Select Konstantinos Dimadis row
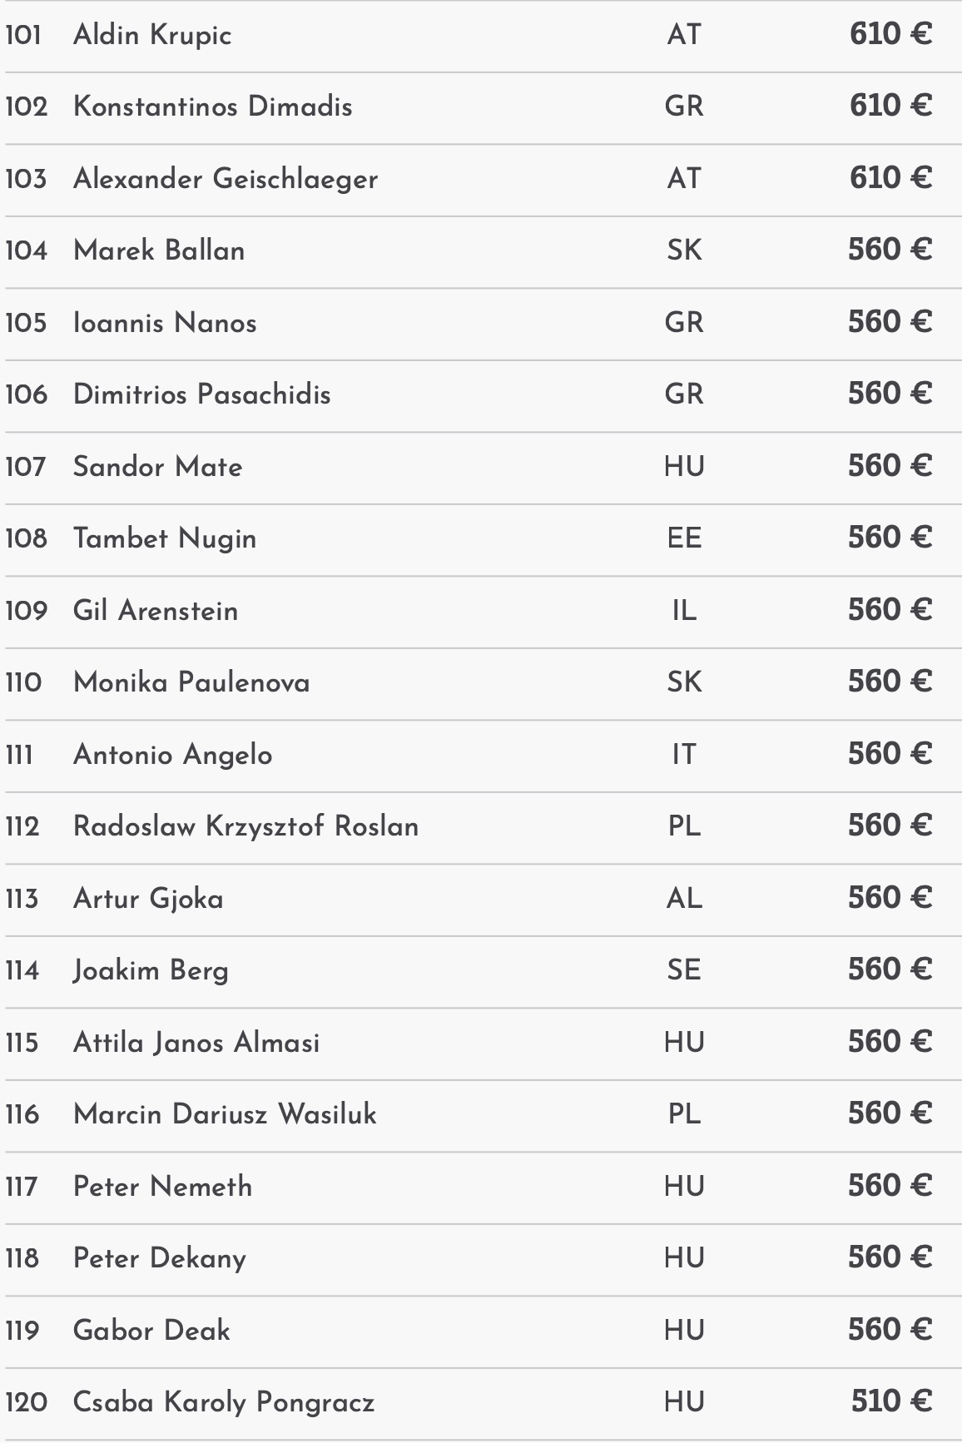The image size is (962, 1443). pos(212,107)
